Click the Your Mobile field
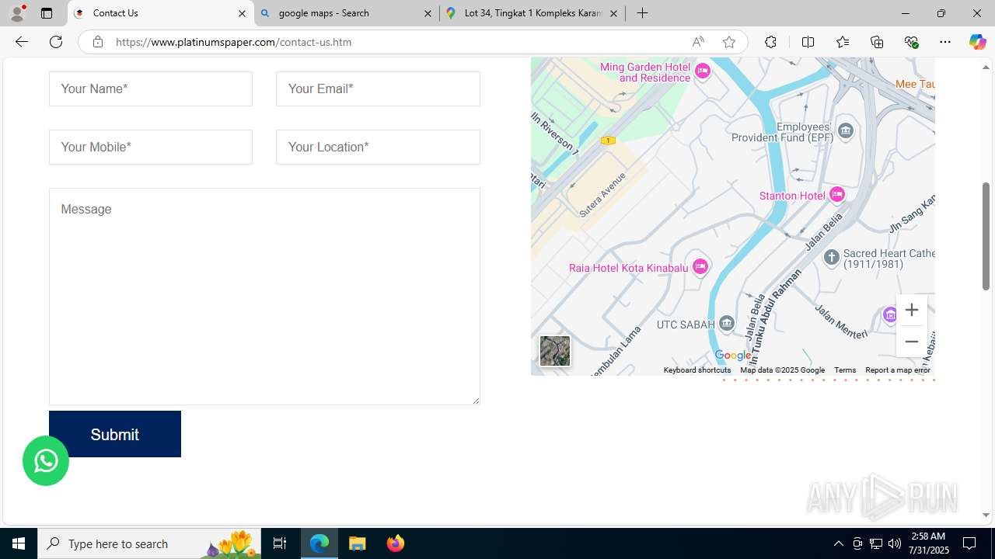The height and width of the screenshot is (559, 995). (151, 147)
